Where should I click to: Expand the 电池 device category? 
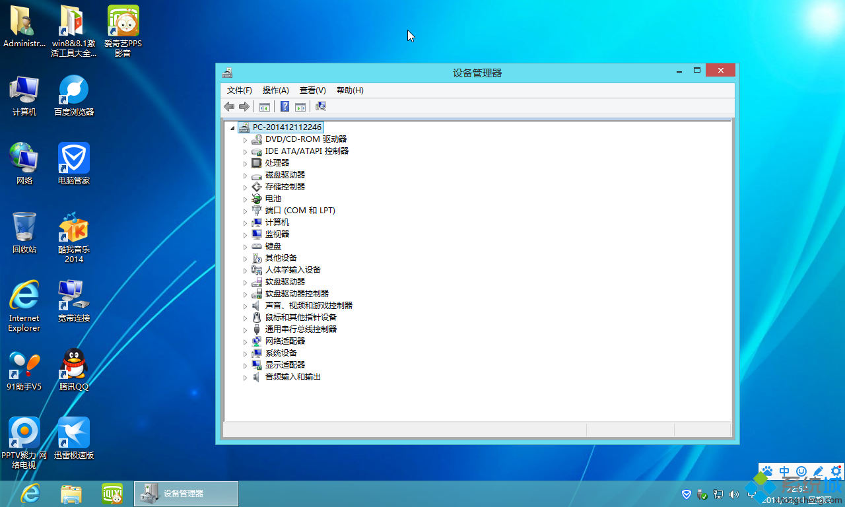[245, 199]
